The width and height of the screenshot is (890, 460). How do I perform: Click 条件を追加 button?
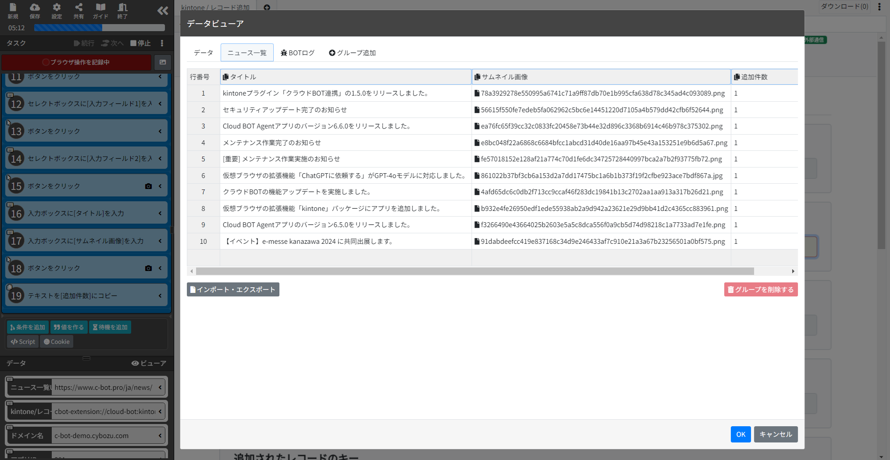click(x=28, y=327)
